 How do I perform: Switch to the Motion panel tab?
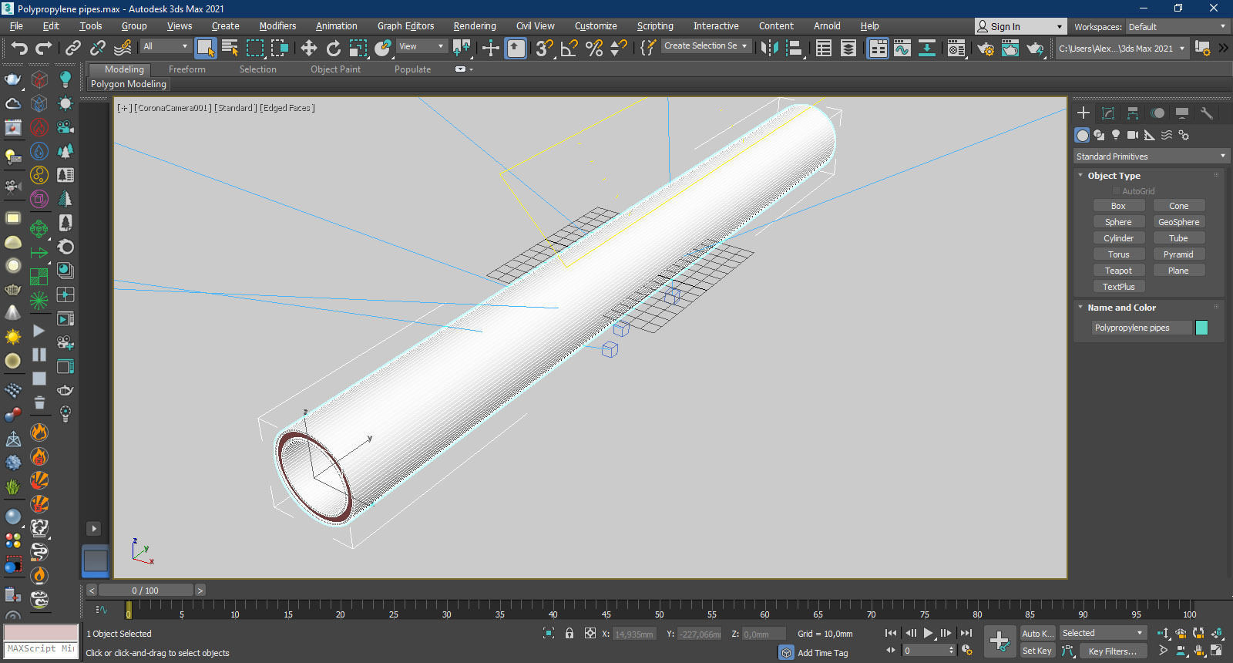[1157, 113]
